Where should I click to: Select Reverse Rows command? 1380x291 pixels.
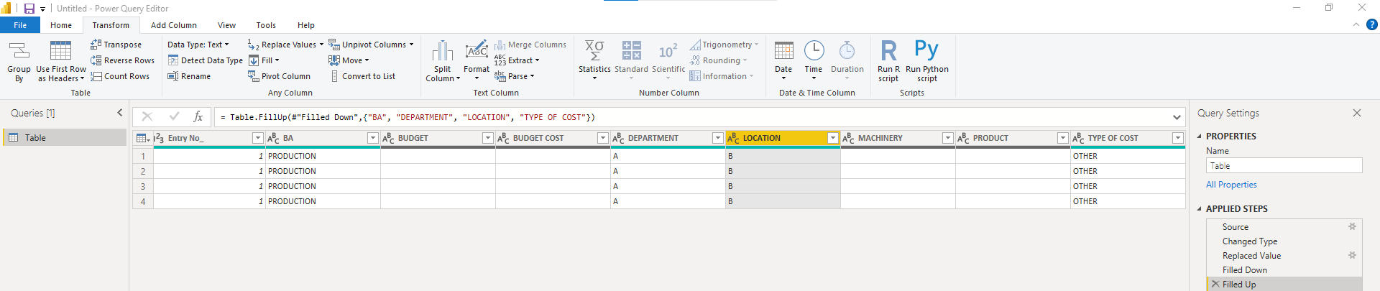click(122, 60)
